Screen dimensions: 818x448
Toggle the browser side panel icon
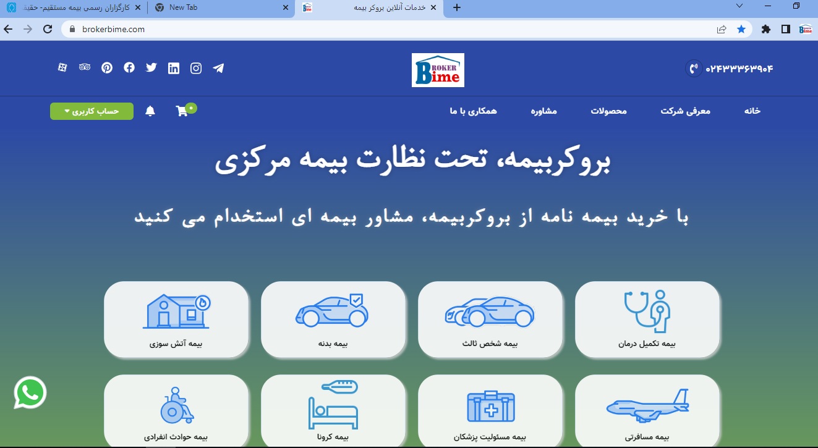[x=786, y=29]
